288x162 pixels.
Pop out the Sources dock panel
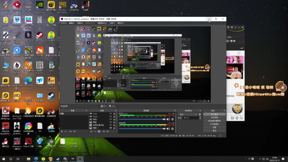pyautogui.click(x=116, y=111)
